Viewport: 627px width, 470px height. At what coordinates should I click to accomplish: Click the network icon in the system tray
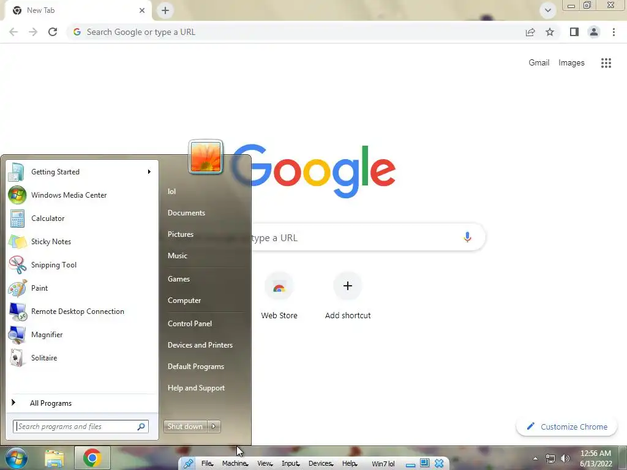[x=550, y=459]
